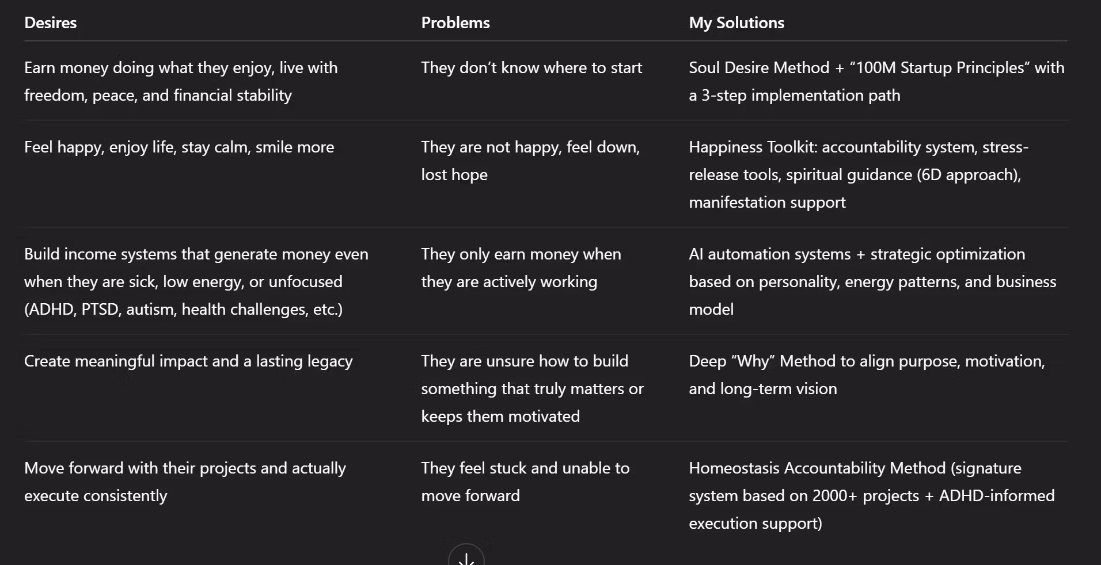Click the 'They feel stuck and unable' cell
Screen dimensions: 1101x565
coord(525,482)
